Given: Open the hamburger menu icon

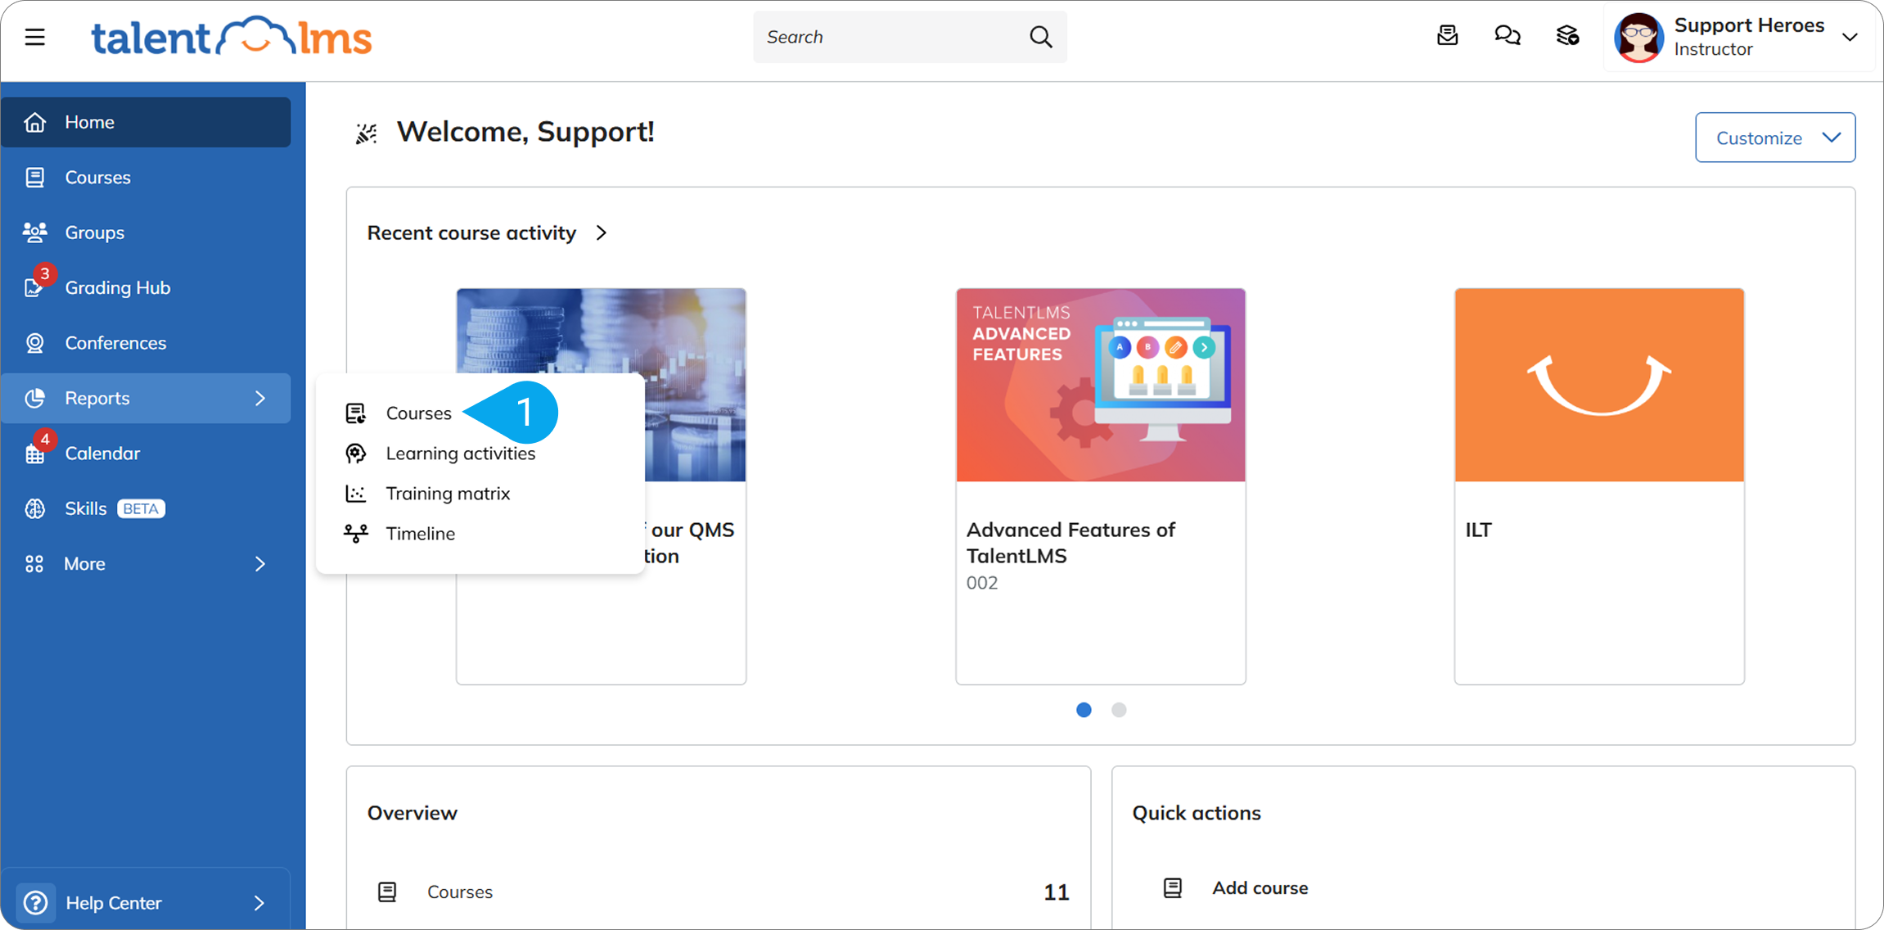Looking at the screenshot, I should click(x=34, y=37).
